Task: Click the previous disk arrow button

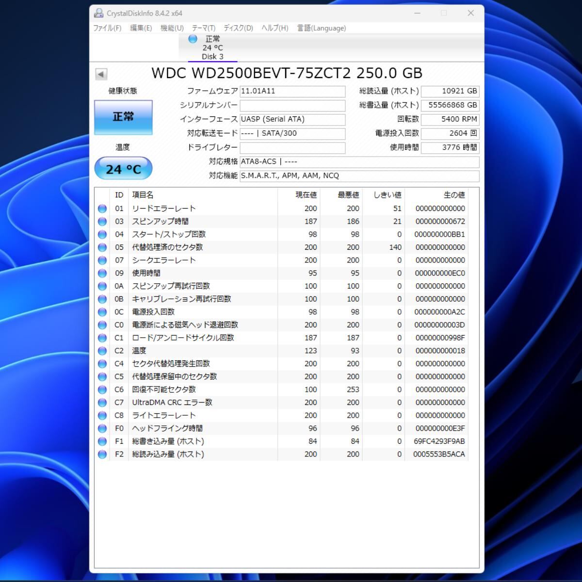Action: (x=101, y=74)
